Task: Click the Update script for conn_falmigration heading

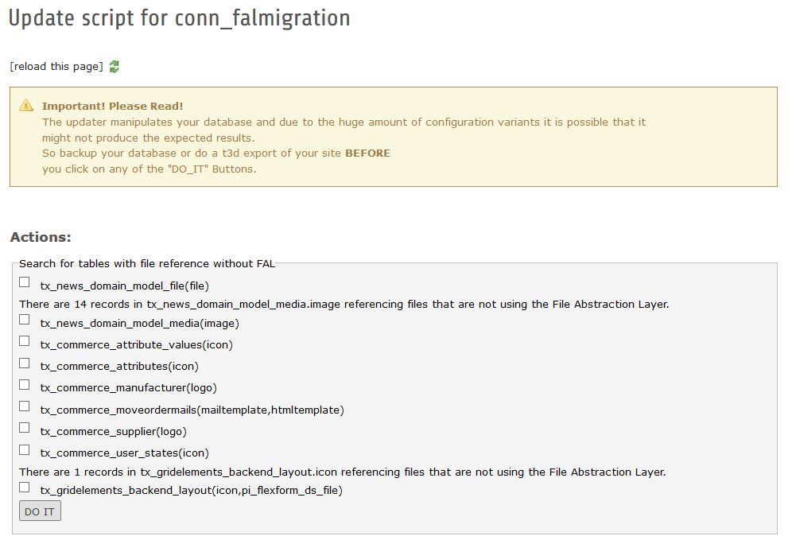Action: tap(179, 18)
